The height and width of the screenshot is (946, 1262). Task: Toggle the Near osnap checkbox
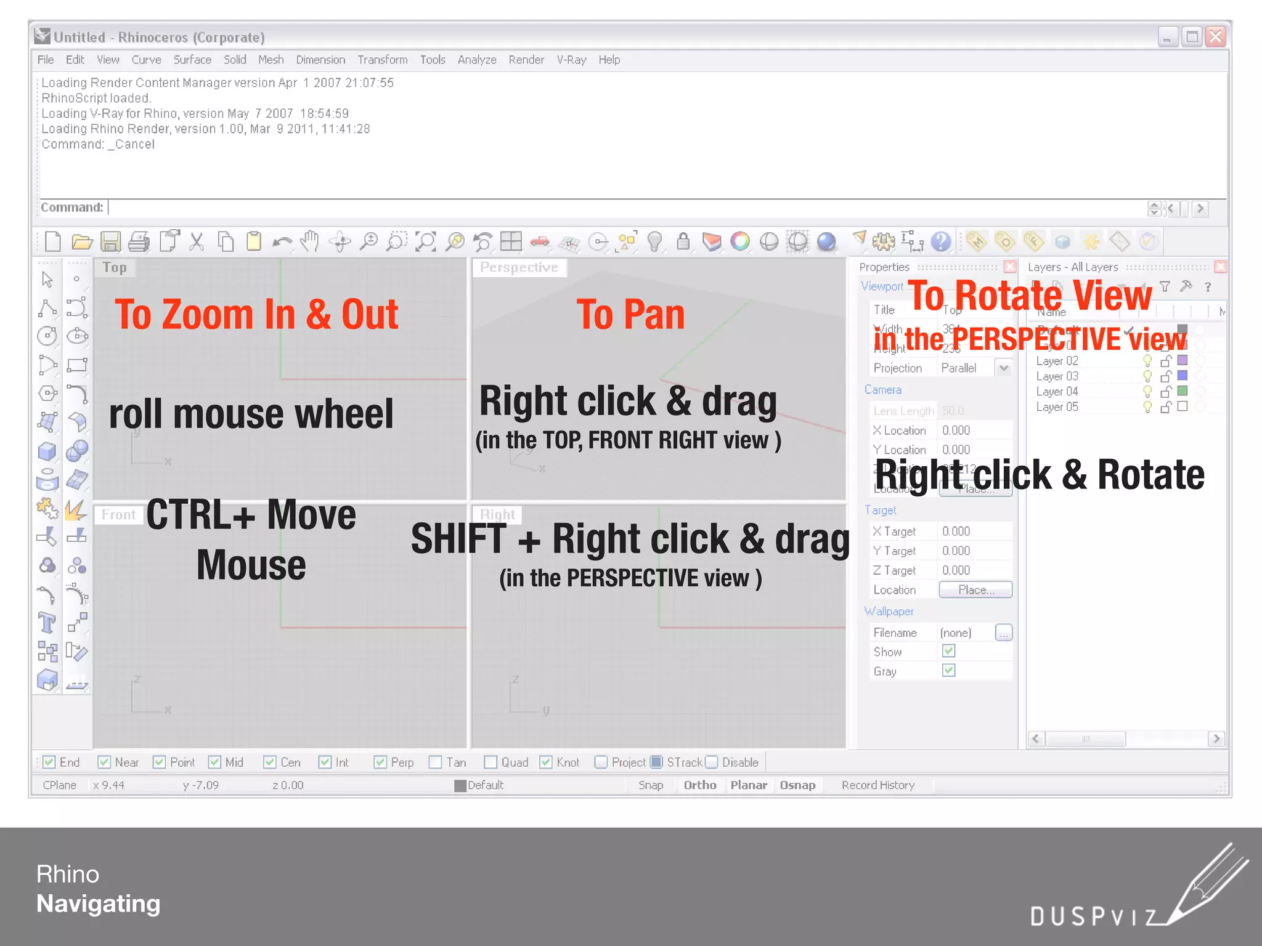coord(104,762)
